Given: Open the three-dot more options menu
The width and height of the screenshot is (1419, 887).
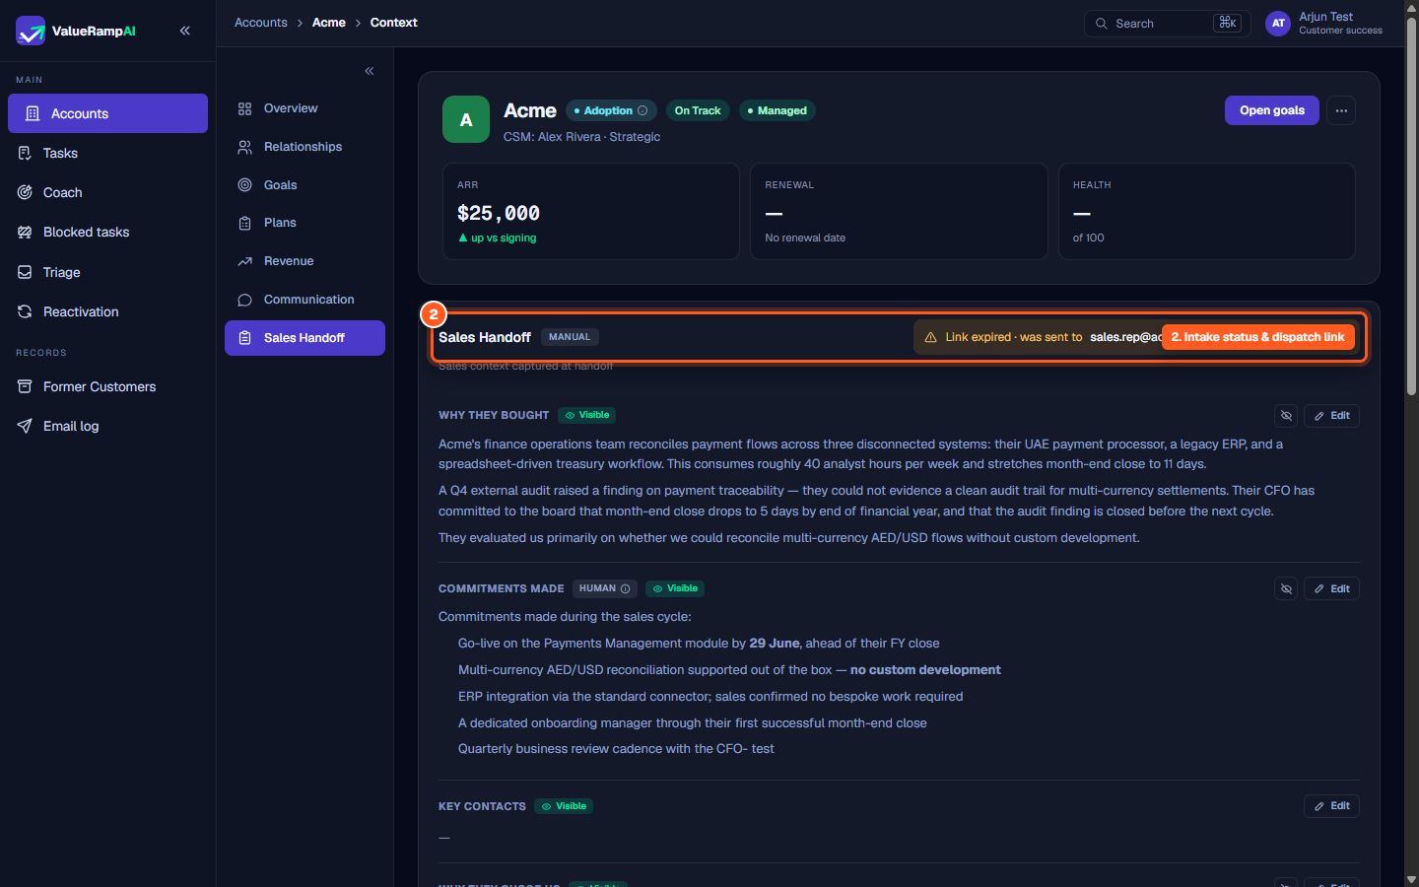Looking at the screenshot, I should tap(1341, 110).
